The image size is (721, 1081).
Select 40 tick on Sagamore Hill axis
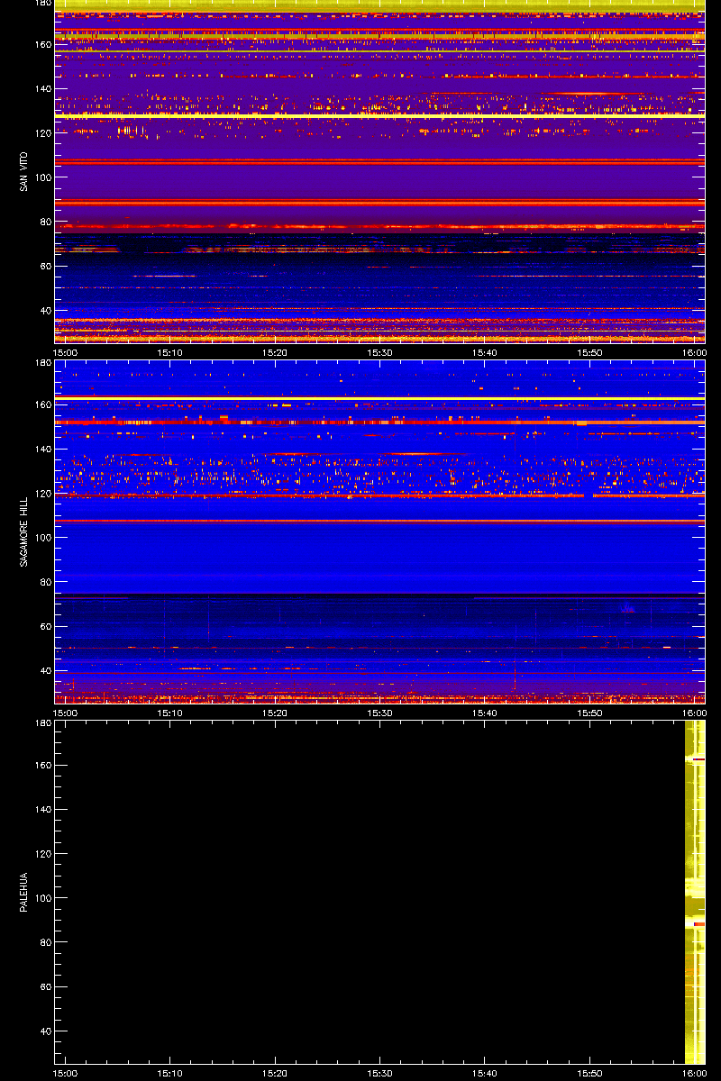click(46, 671)
